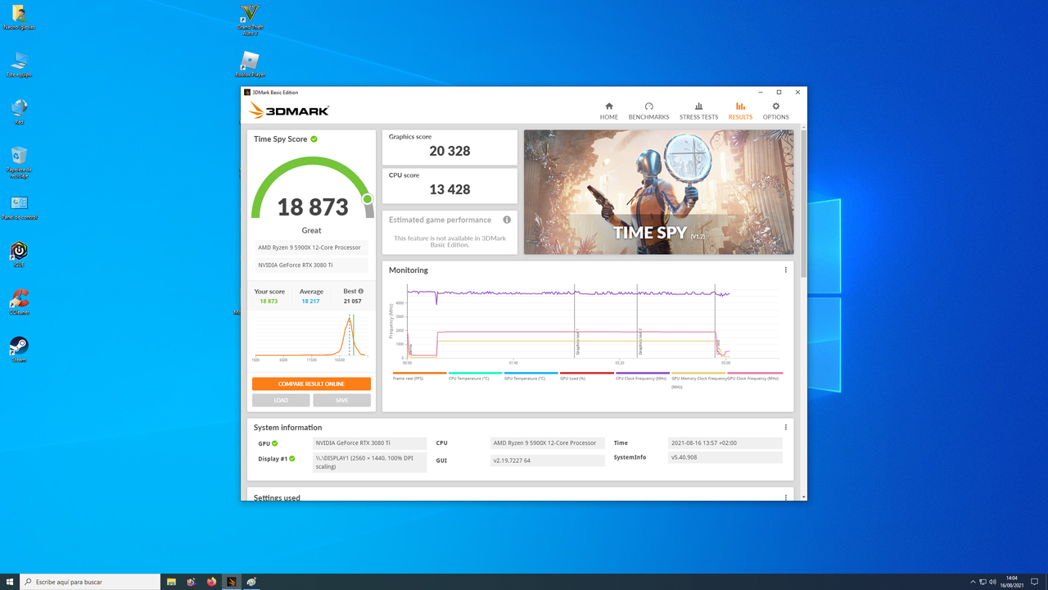Open the notification center icon

[1034, 582]
